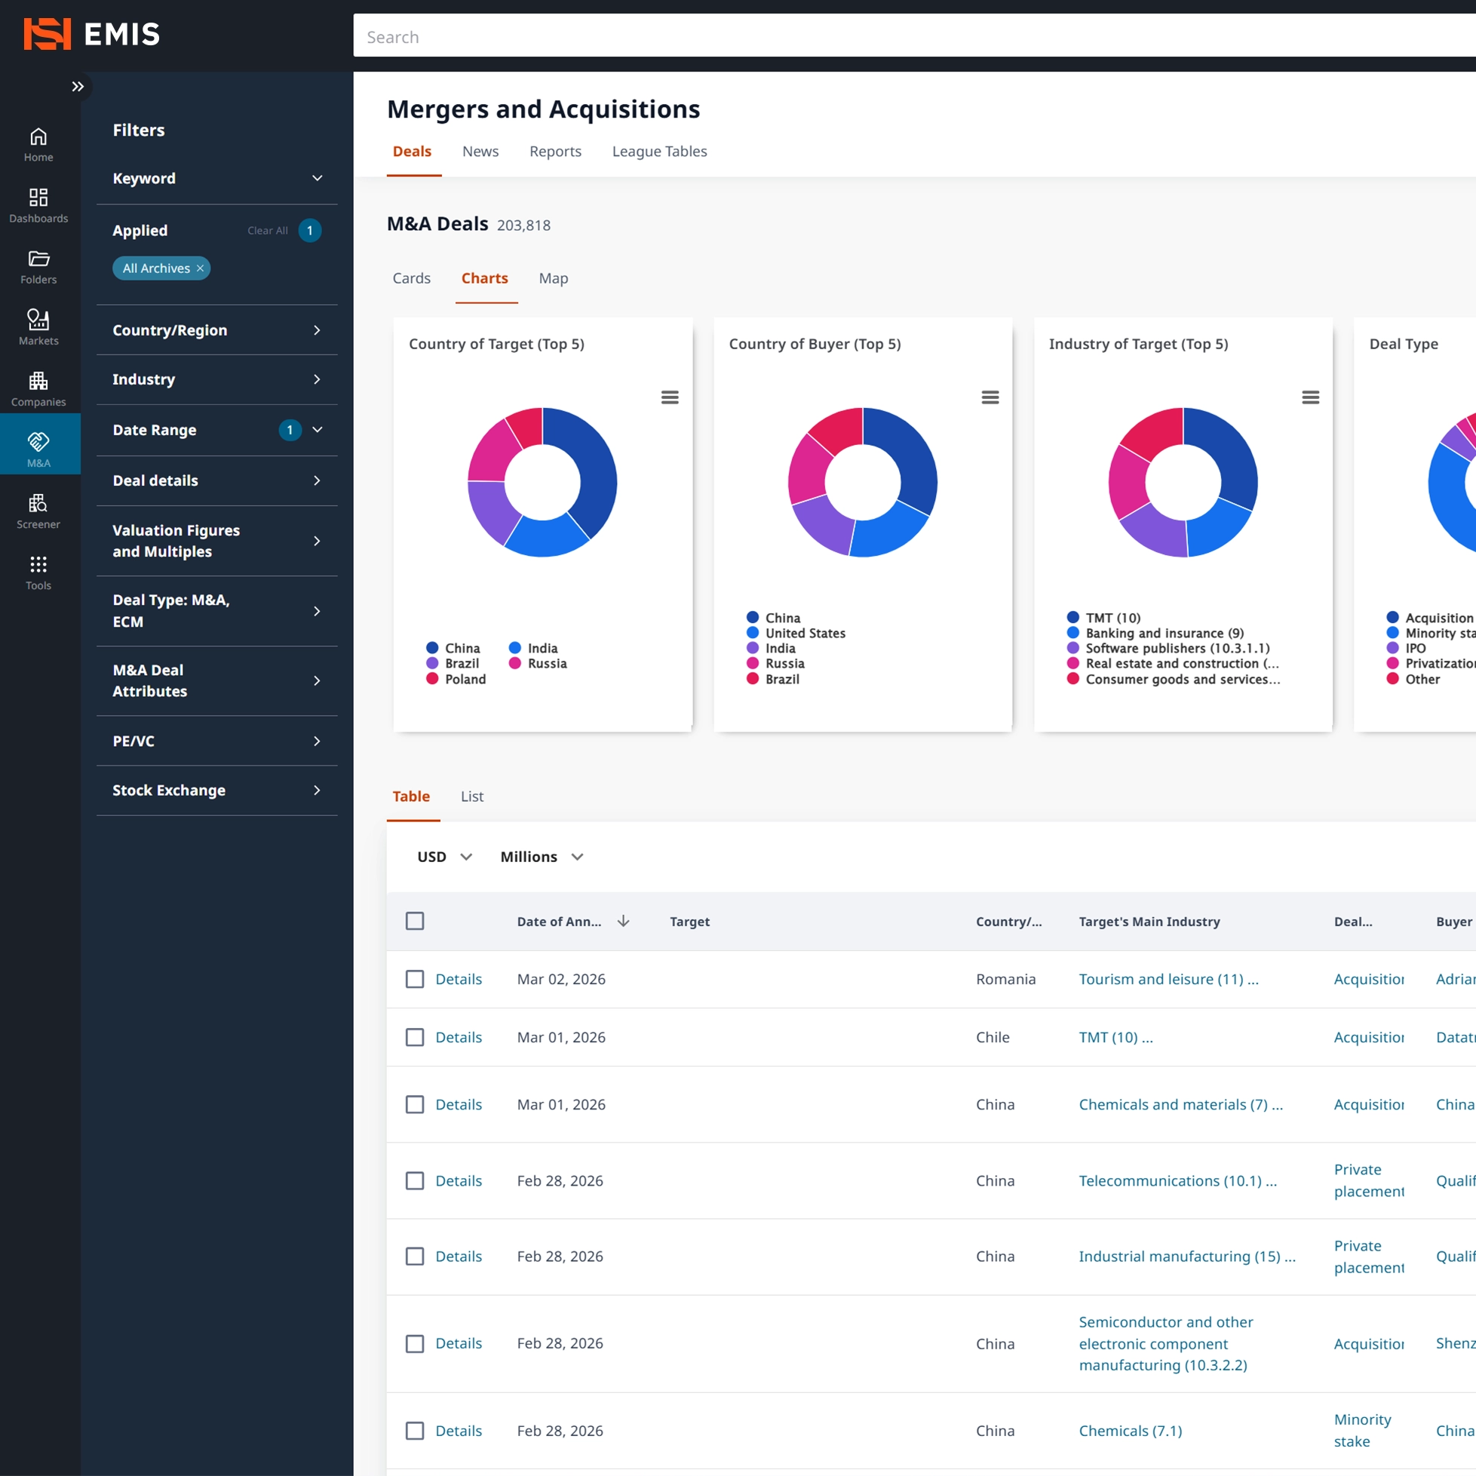The image size is (1476, 1476).
Task: Click in the Search input field
Action: pyautogui.click(x=909, y=37)
